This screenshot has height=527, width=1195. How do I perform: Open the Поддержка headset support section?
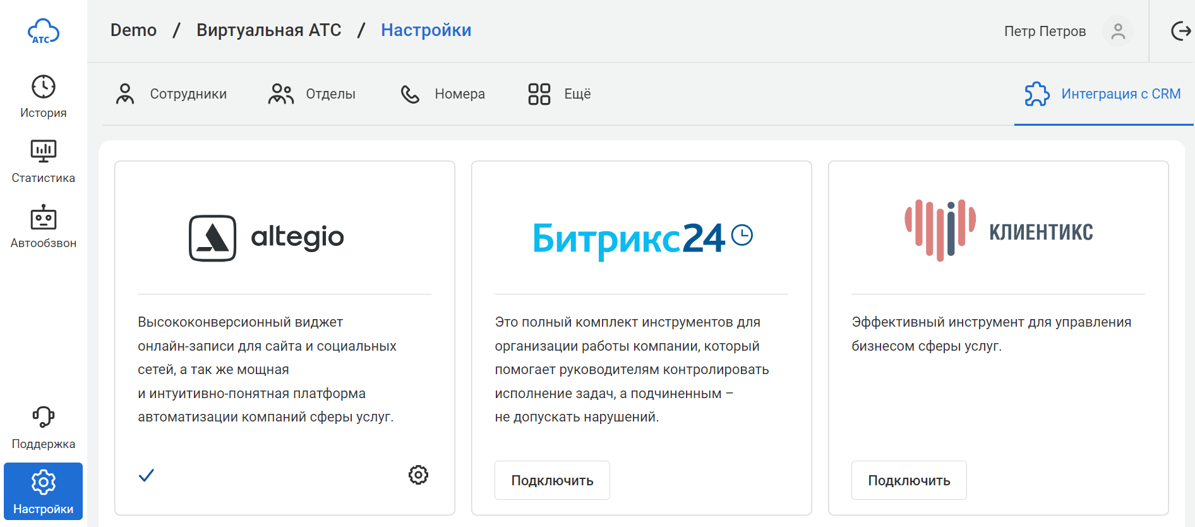click(x=43, y=428)
